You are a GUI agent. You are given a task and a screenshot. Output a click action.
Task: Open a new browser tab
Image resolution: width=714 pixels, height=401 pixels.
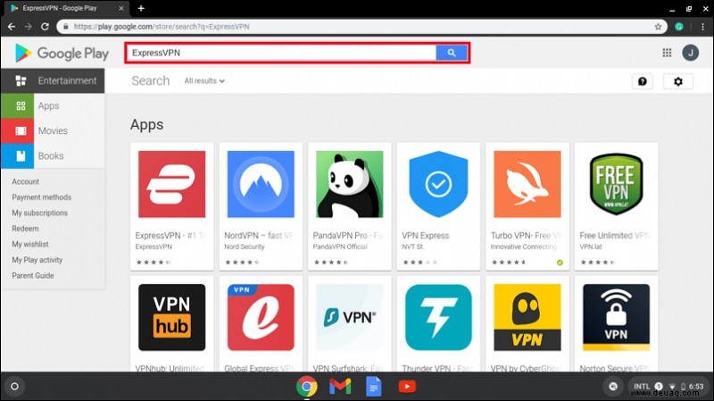(141, 8)
